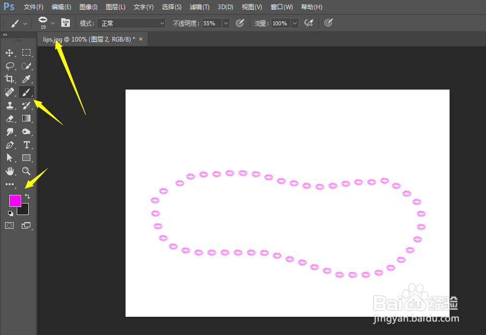The height and width of the screenshot is (335, 486).
Task: Select the Pen tool
Action: pos(10,145)
